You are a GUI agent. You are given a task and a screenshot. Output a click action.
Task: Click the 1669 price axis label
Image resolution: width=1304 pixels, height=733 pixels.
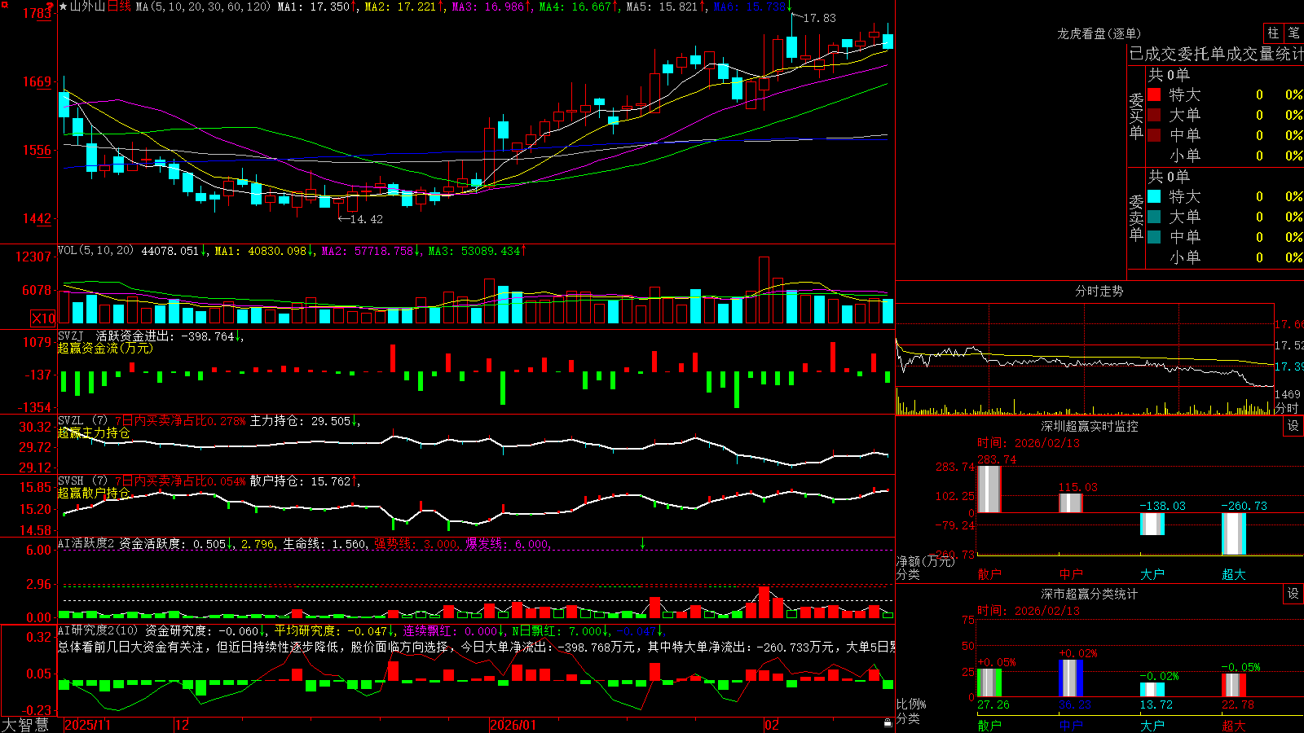pyautogui.click(x=37, y=81)
